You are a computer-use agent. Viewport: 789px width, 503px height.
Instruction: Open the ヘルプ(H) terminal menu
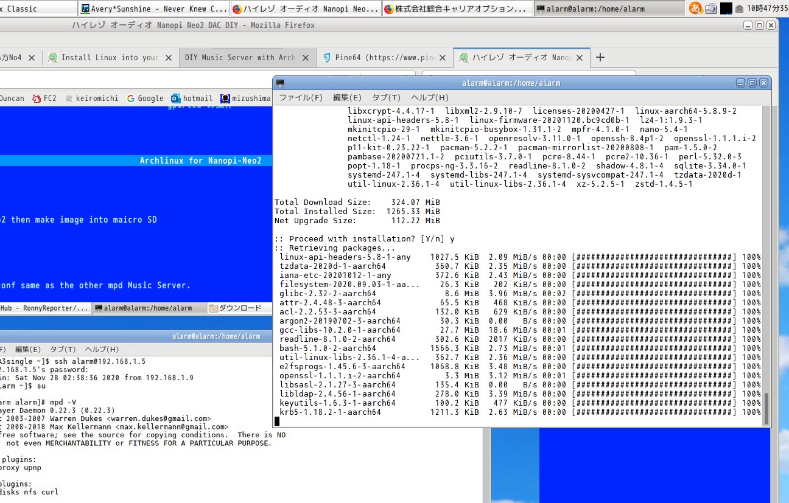pyautogui.click(x=429, y=98)
